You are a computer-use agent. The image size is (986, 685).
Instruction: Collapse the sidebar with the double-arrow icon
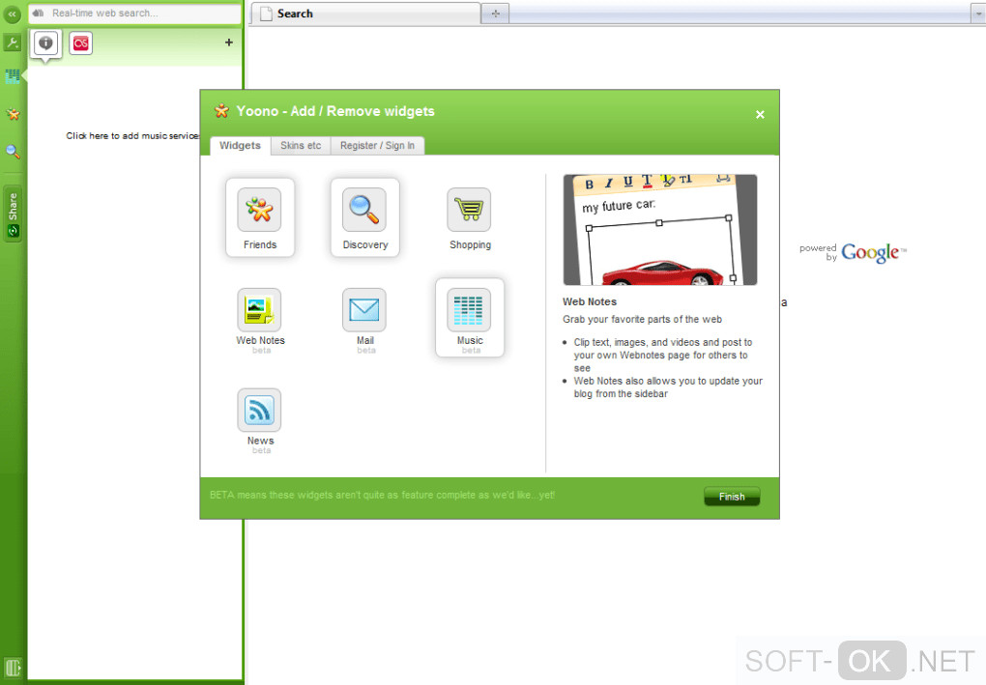pos(12,14)
